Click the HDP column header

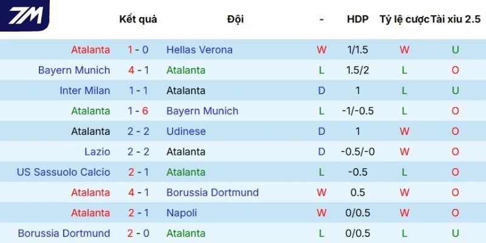point(358,19)
